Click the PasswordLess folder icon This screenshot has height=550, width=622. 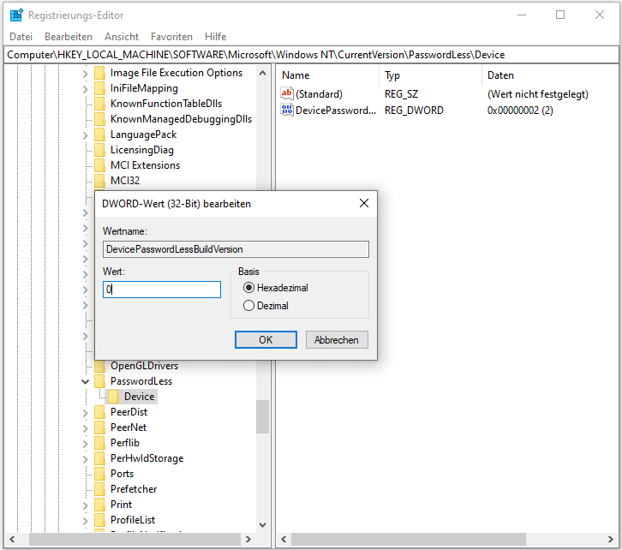click(x=99, y=381)
